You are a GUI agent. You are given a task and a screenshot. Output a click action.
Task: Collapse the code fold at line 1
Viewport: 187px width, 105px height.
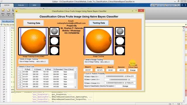(x=10, y=28)
